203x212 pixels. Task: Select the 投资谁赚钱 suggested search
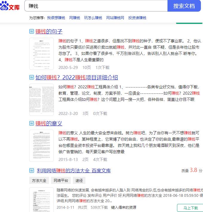click(137, 18)
